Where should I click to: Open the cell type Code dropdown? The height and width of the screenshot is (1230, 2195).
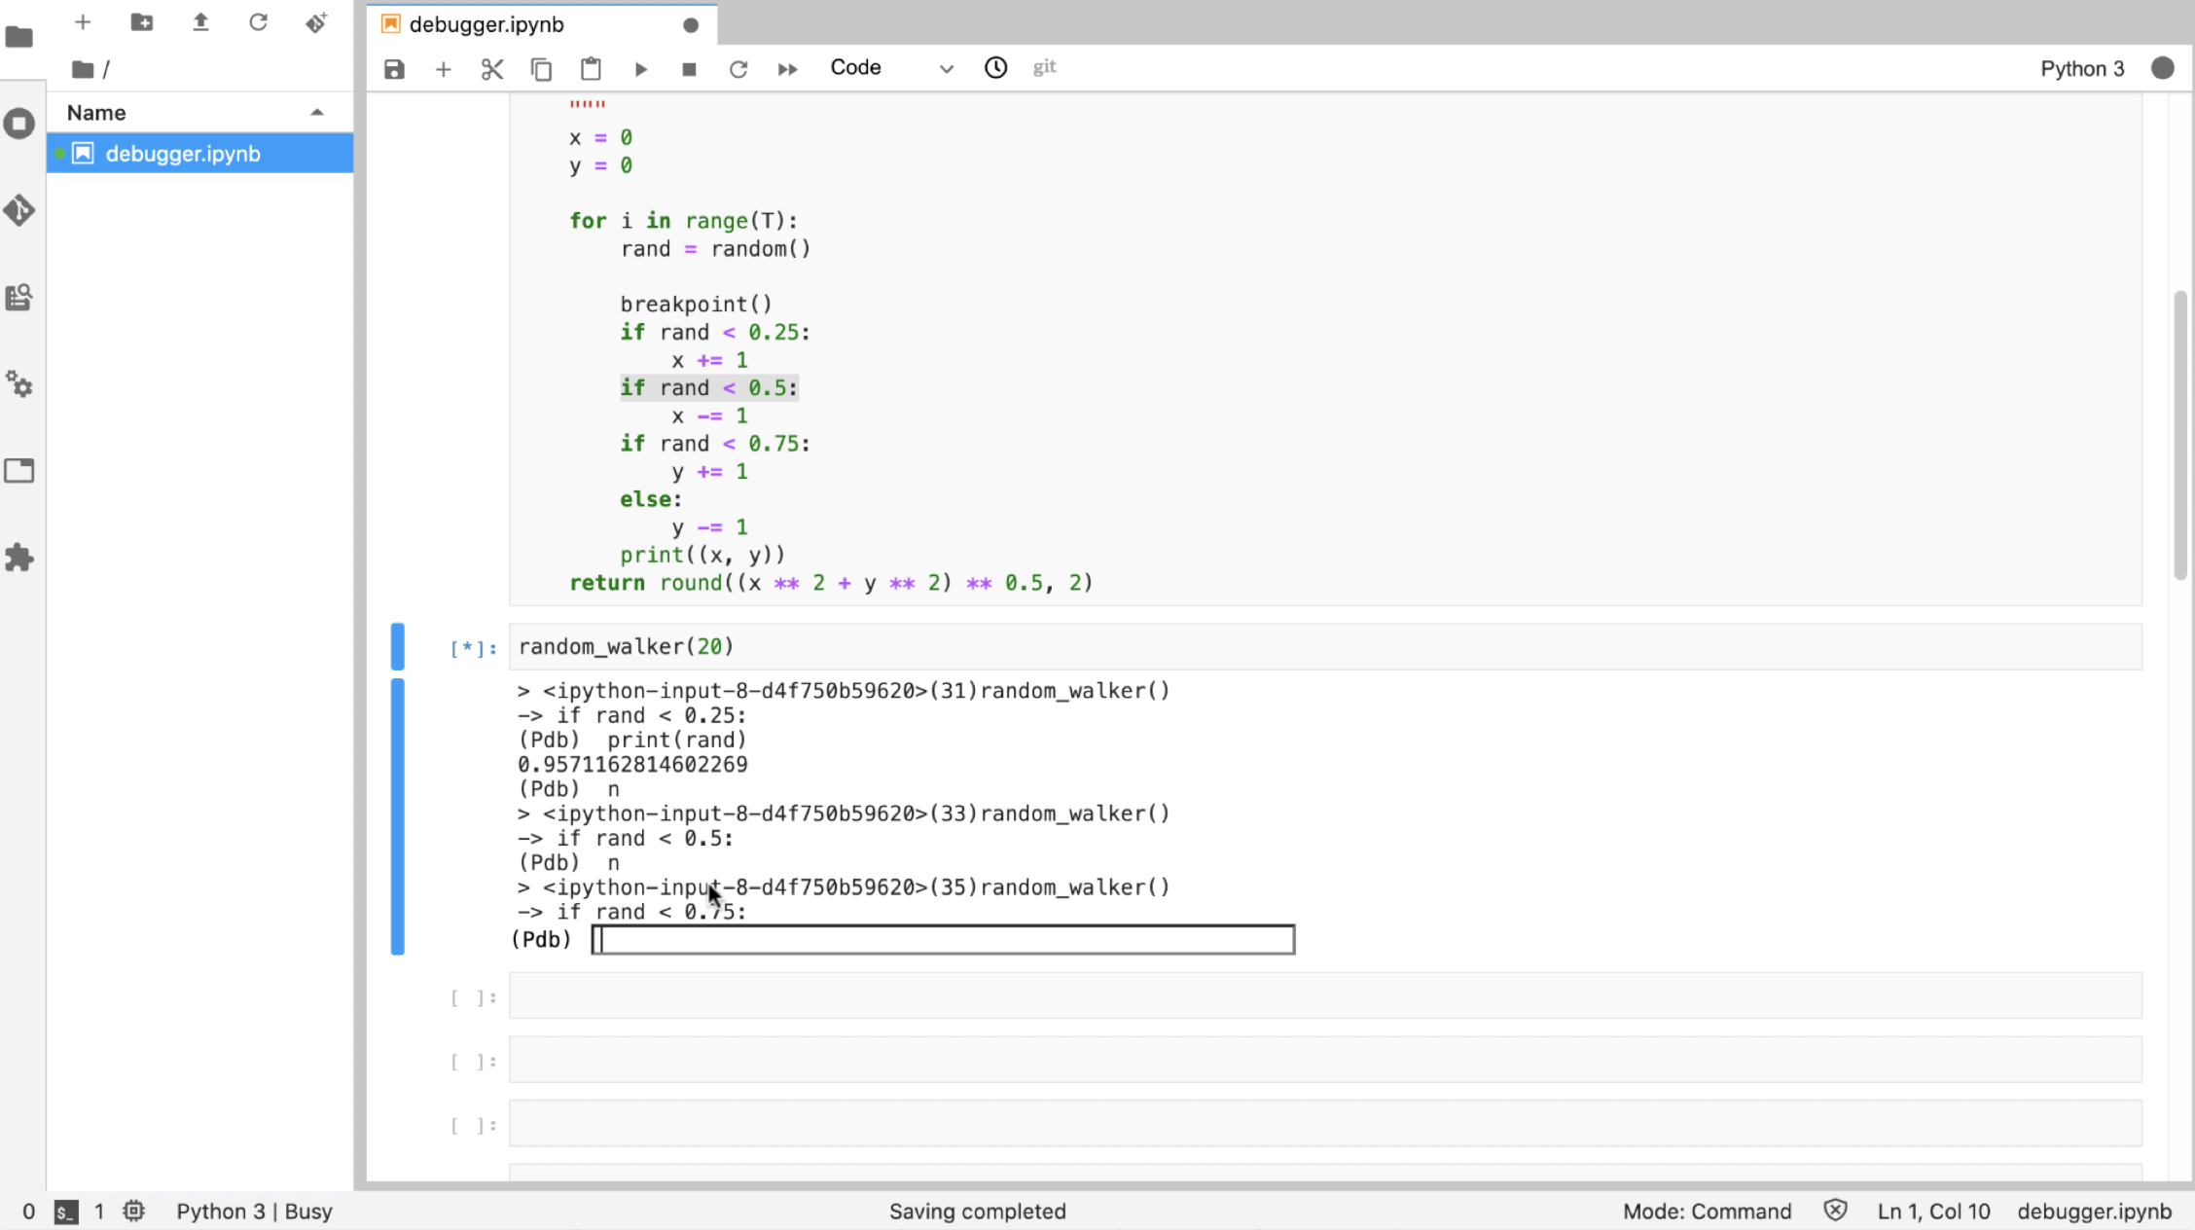[890, 68]
